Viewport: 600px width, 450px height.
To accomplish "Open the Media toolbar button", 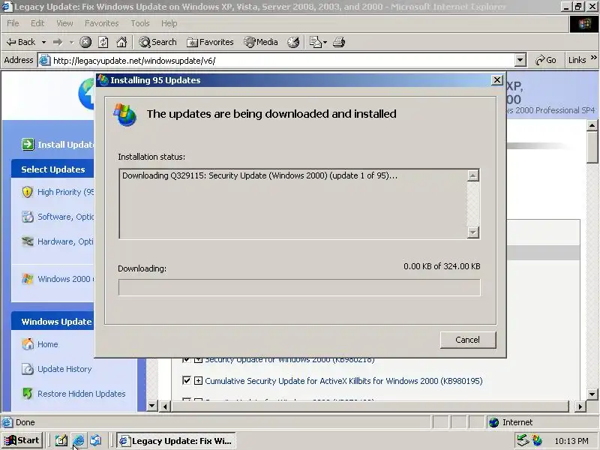I will 261,42.
